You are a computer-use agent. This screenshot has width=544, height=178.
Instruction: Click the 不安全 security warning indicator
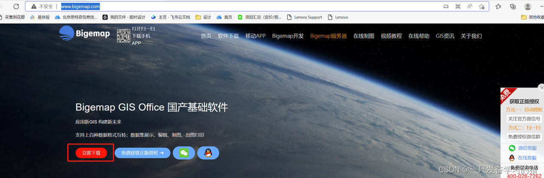pos(42,6)
